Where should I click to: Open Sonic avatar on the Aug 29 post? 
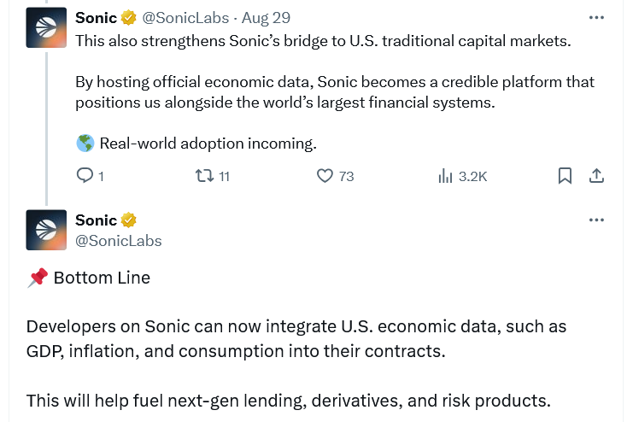click(x=46, y=28)
